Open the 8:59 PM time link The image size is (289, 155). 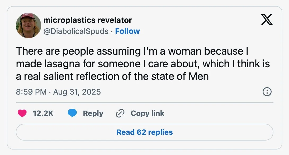(31, 92)
